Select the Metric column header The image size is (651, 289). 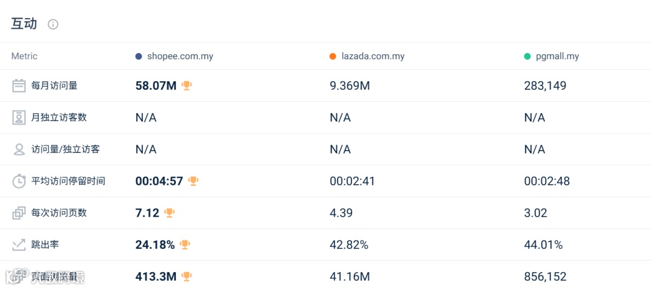pos(24,56)
